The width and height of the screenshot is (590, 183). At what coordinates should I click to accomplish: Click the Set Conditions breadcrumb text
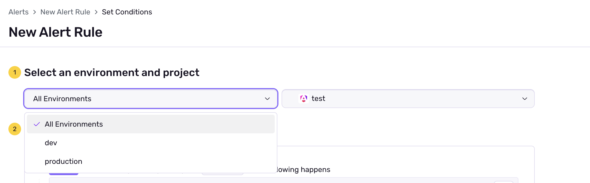127,12
